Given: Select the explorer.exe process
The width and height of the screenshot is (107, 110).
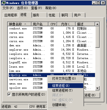Looking at the screenshot, I should (52, 50).
